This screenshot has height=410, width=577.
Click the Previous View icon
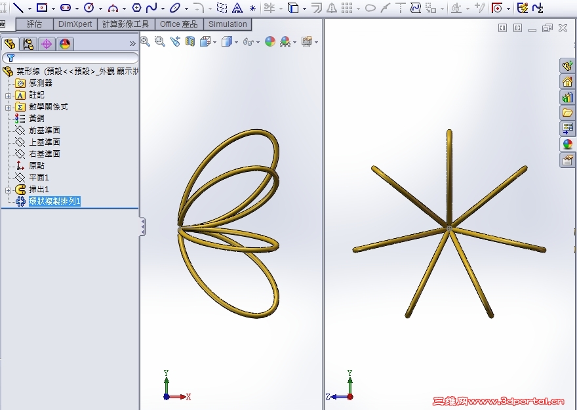tap(175, 41)
